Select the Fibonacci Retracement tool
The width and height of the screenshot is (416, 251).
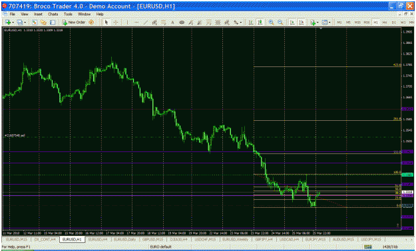(164, 23)
